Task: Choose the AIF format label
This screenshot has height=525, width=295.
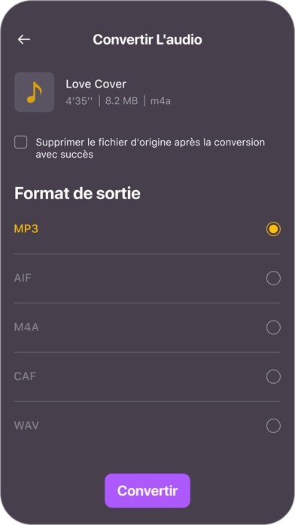Action: pos(23,278)
